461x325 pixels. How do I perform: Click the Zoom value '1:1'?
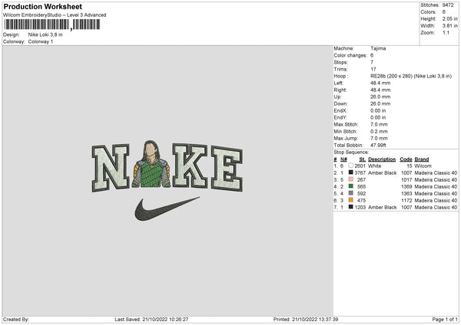pyautogui.click(x=446, y=32)
